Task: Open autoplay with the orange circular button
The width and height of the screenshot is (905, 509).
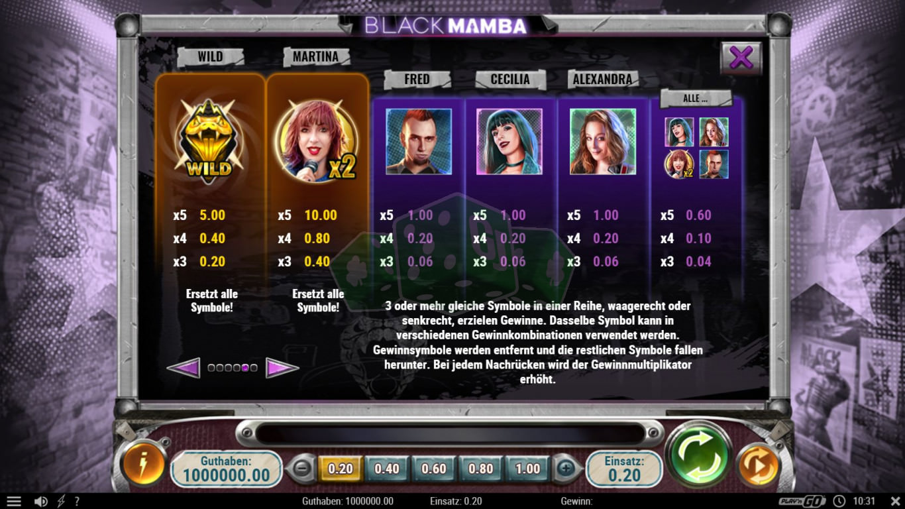Action: coord(759,466)
